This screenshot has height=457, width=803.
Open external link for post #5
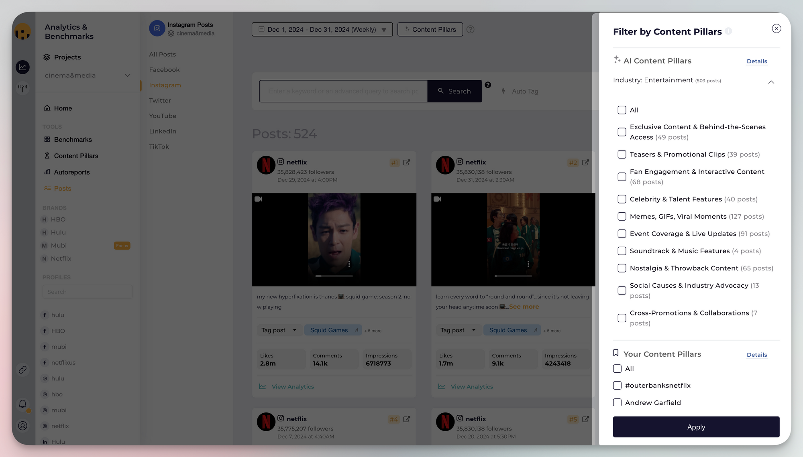coord(586,419)
